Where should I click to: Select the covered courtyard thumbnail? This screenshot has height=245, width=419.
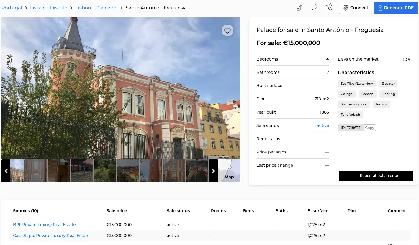(x=82, y=171)
